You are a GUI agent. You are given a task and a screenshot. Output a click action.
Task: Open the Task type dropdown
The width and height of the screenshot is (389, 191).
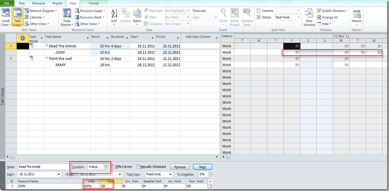point(170,174)
